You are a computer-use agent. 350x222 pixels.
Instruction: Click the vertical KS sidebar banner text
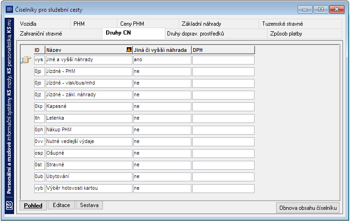[x=9, y=107]
